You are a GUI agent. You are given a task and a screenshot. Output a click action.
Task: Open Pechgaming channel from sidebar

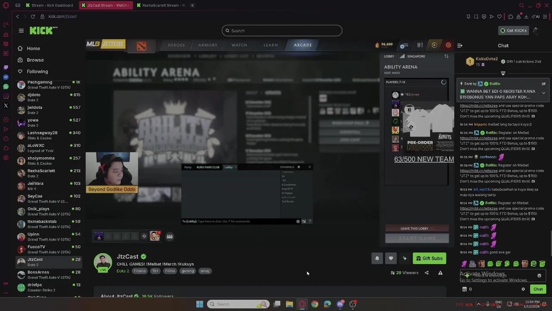pos(49,85)
